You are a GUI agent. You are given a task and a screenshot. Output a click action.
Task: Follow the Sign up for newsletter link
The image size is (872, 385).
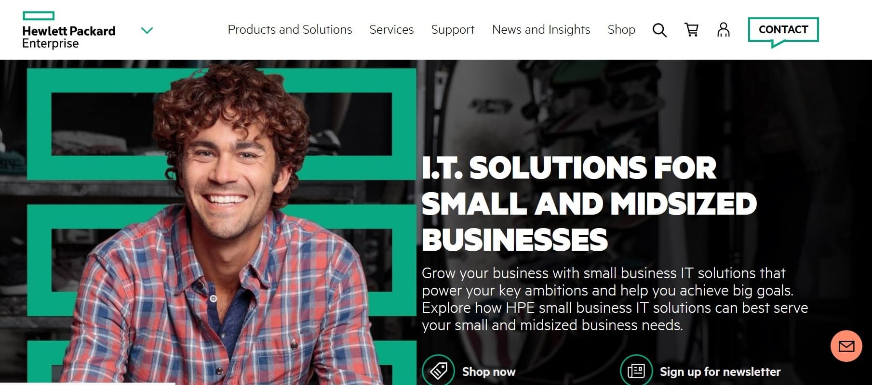click(720, 372)
